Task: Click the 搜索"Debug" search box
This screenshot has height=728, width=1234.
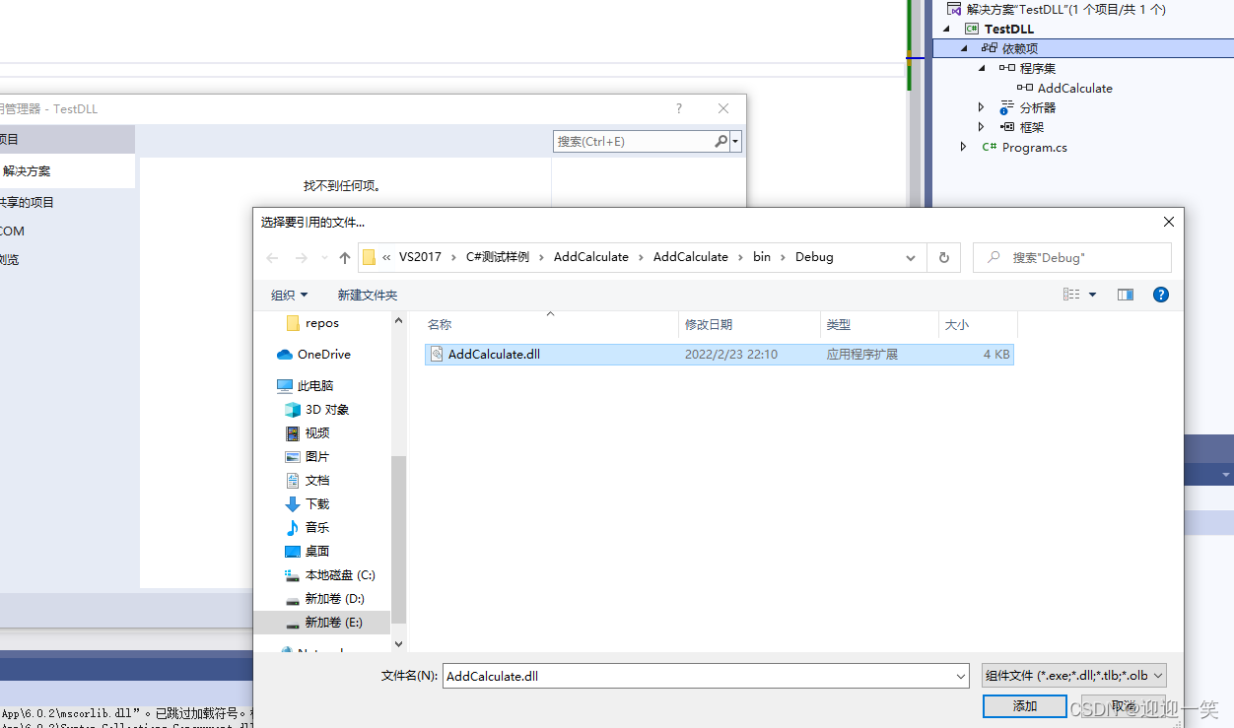Action: (1072, 257)
